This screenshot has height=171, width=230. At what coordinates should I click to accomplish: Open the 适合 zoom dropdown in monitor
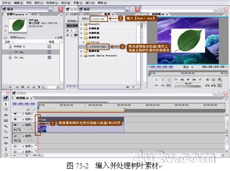188,67
